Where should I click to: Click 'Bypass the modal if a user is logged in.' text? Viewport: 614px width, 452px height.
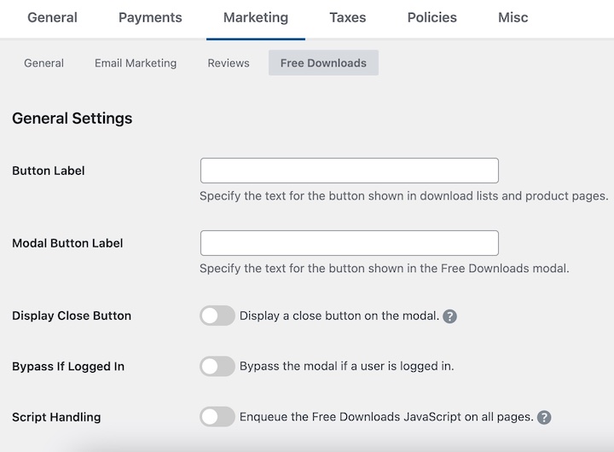(346, 366)
